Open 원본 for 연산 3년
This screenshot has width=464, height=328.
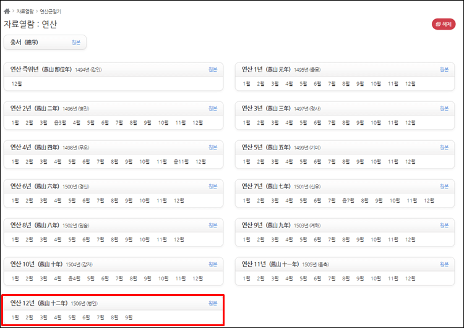click(444, 109)
